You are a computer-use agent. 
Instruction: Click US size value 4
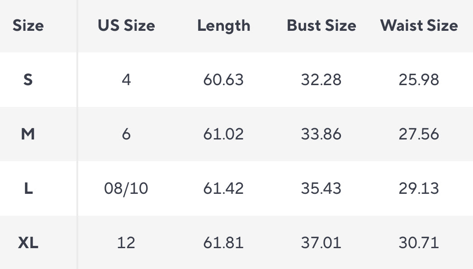pos(126,80)
